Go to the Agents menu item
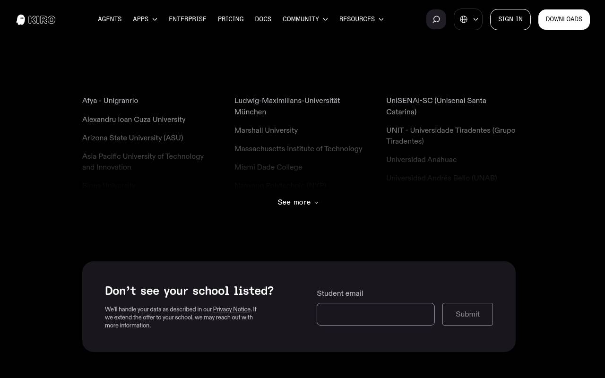This screenshot has width=605, height=378. 110,19
